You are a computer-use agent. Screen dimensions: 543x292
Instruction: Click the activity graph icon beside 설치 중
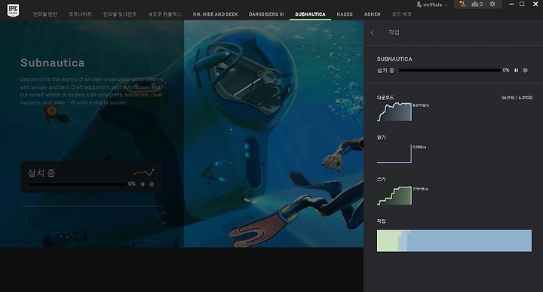[x=144, y=172]
